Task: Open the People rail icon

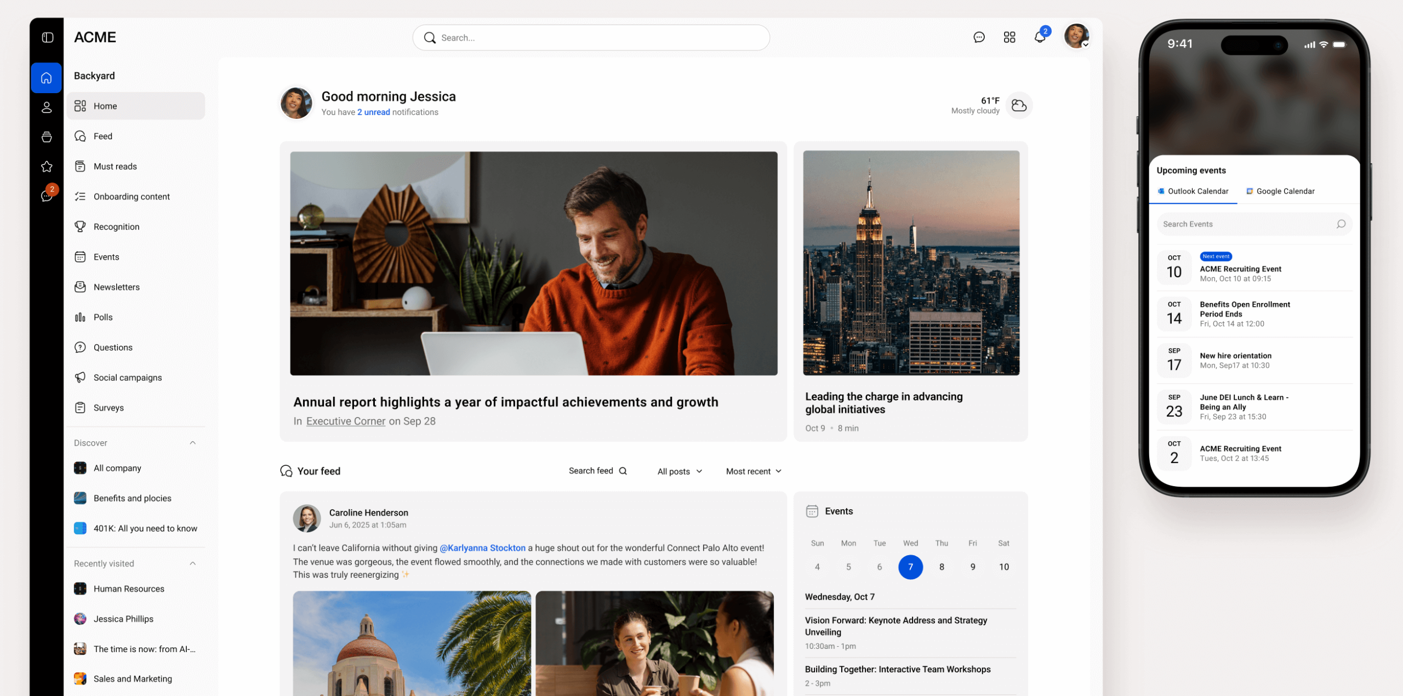Action: [x=47, y=107]
